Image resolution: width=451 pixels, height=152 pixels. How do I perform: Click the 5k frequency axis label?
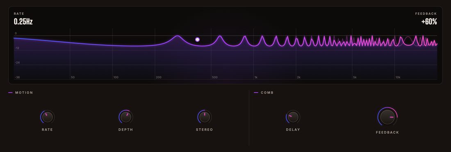point(355,78)
